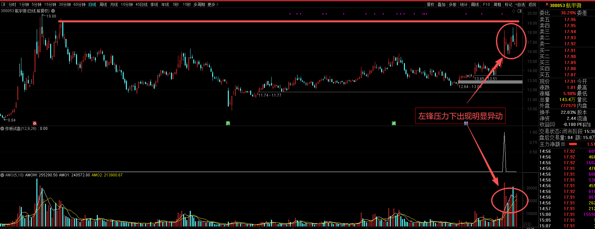Click the 减 event marker on the timeline

(394, 123)
